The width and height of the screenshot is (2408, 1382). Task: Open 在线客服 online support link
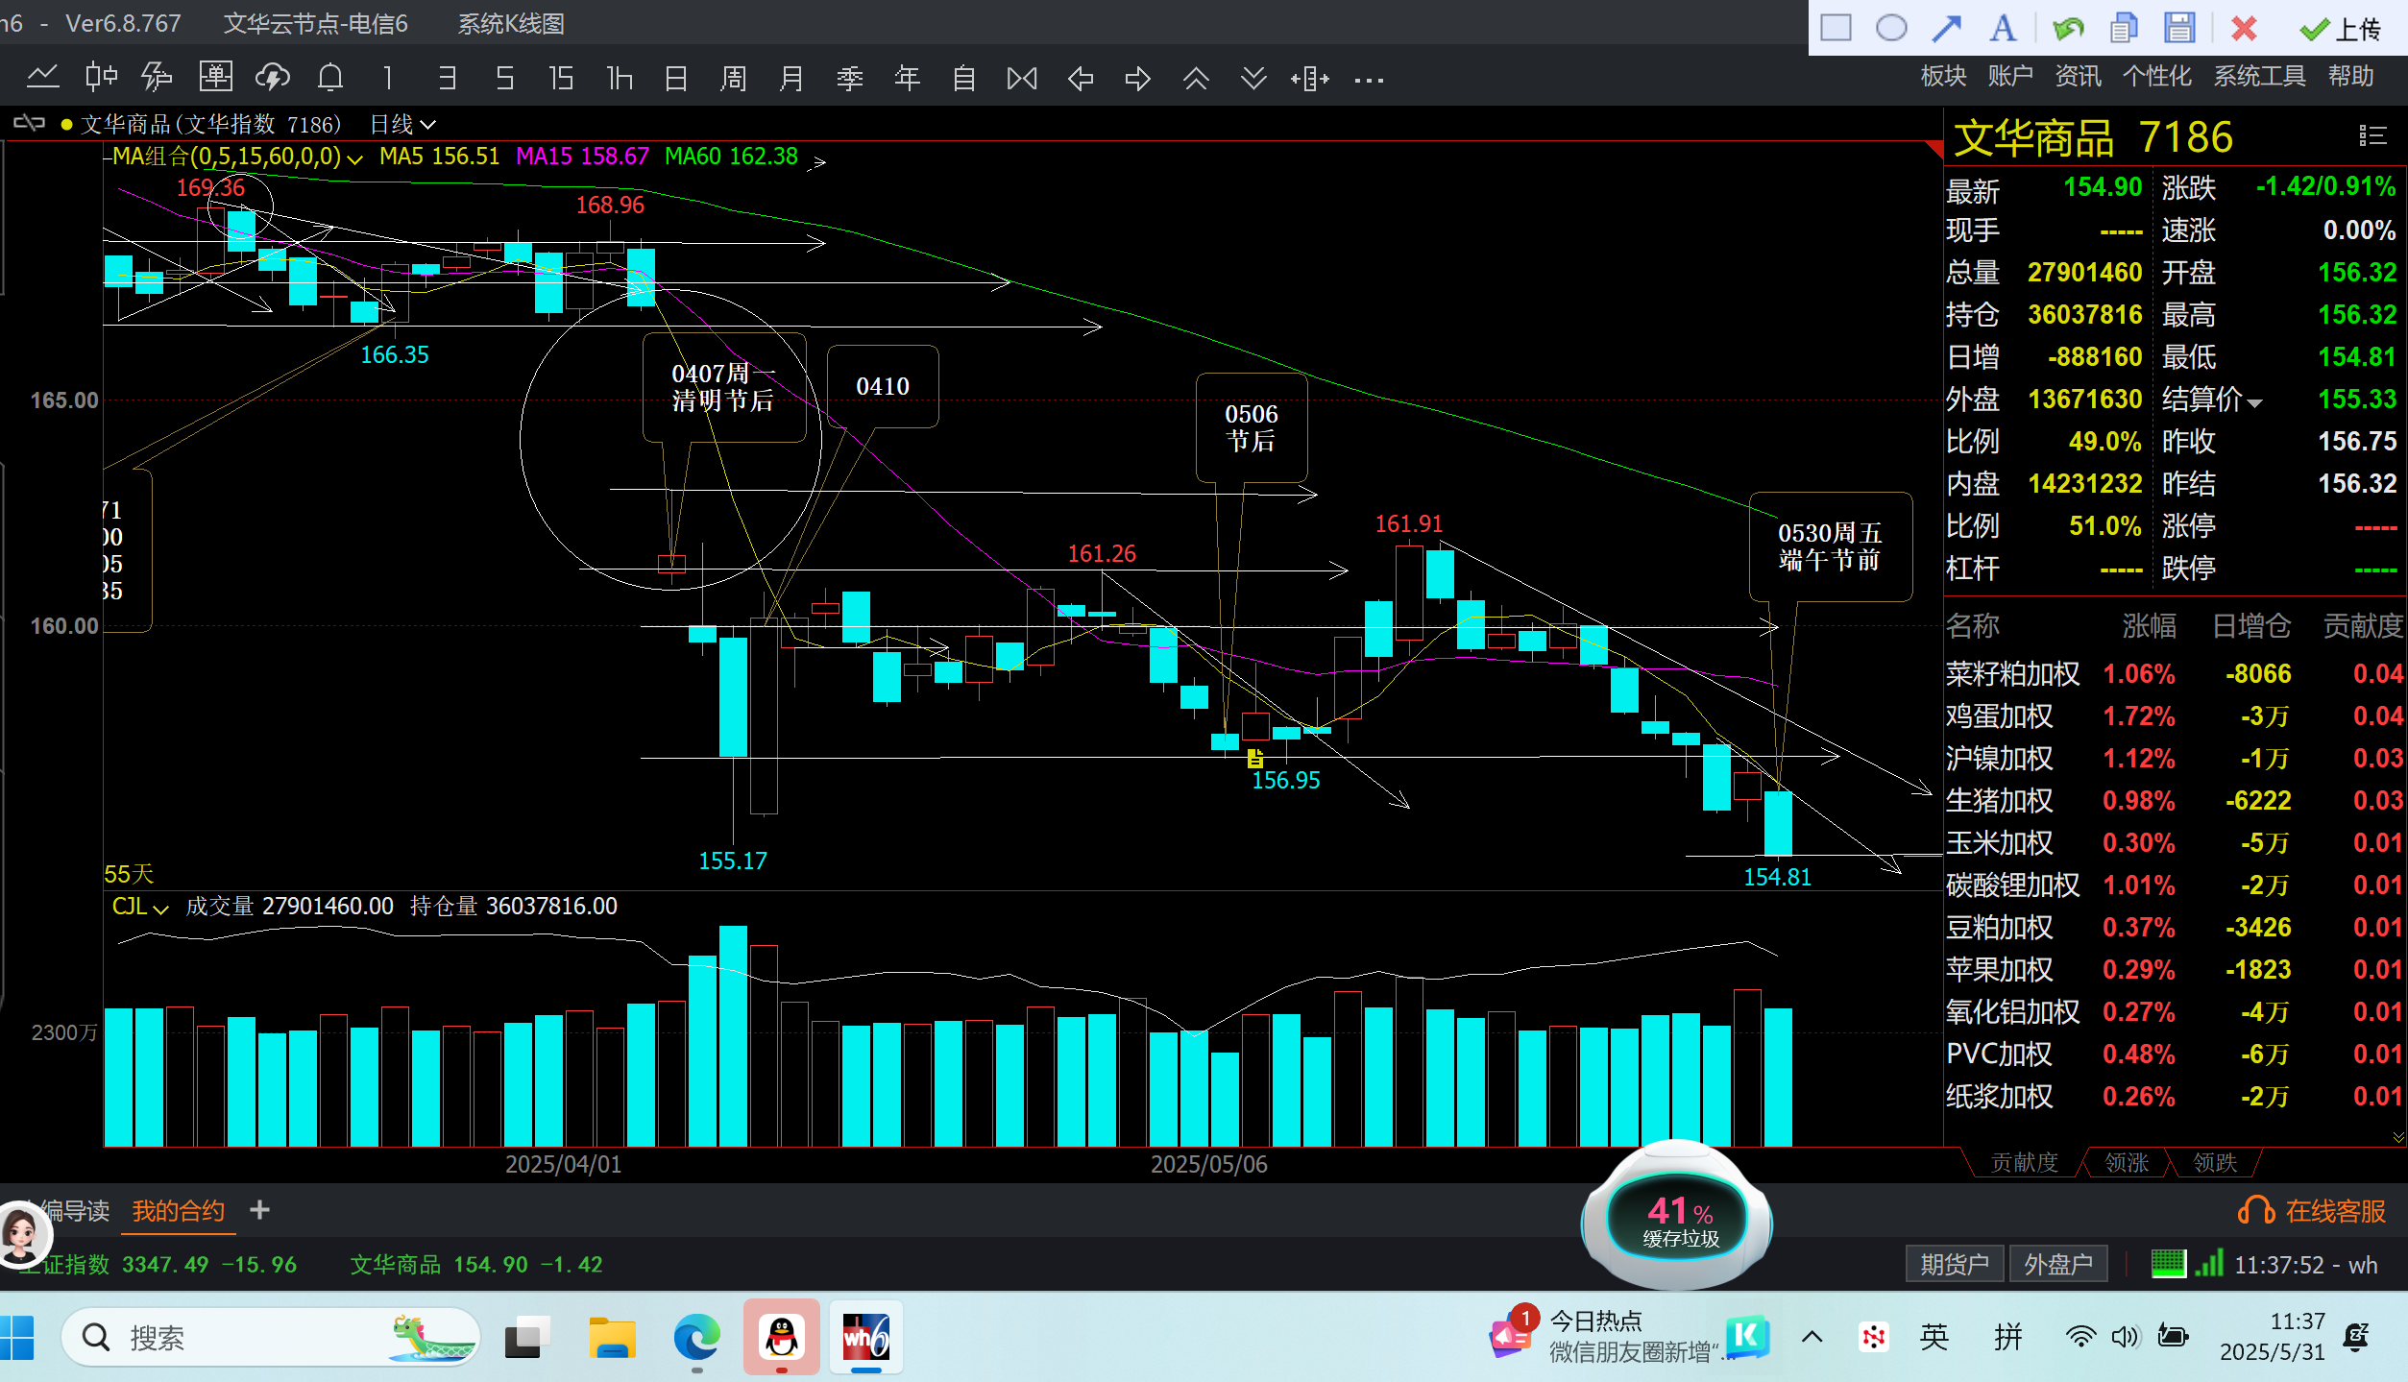coord(2311,1211)
